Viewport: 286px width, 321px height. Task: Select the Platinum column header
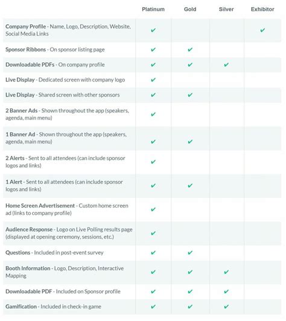pos(153,9)
